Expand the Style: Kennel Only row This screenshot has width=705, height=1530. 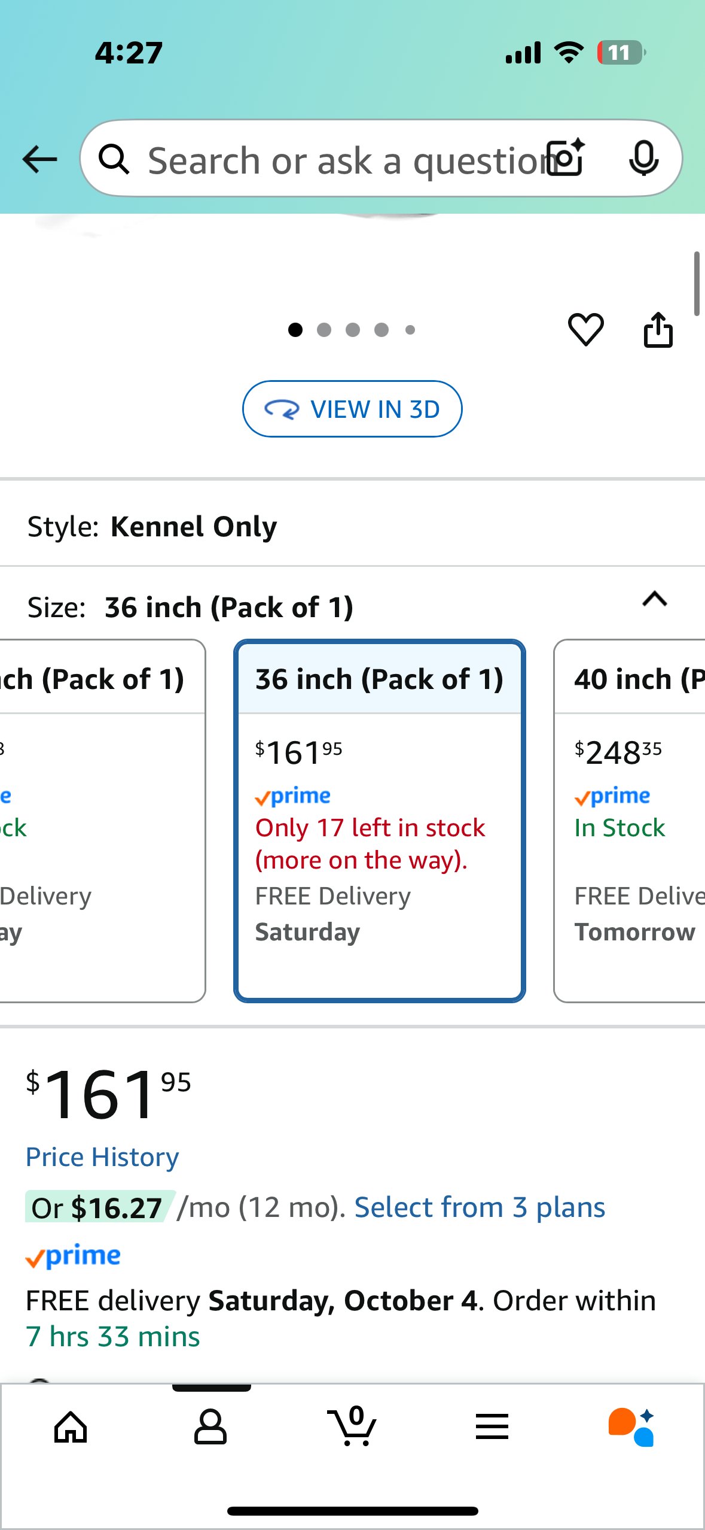point(352,527)
